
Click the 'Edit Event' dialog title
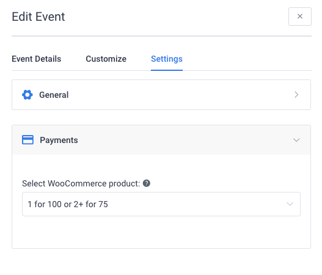click(38, 16)
